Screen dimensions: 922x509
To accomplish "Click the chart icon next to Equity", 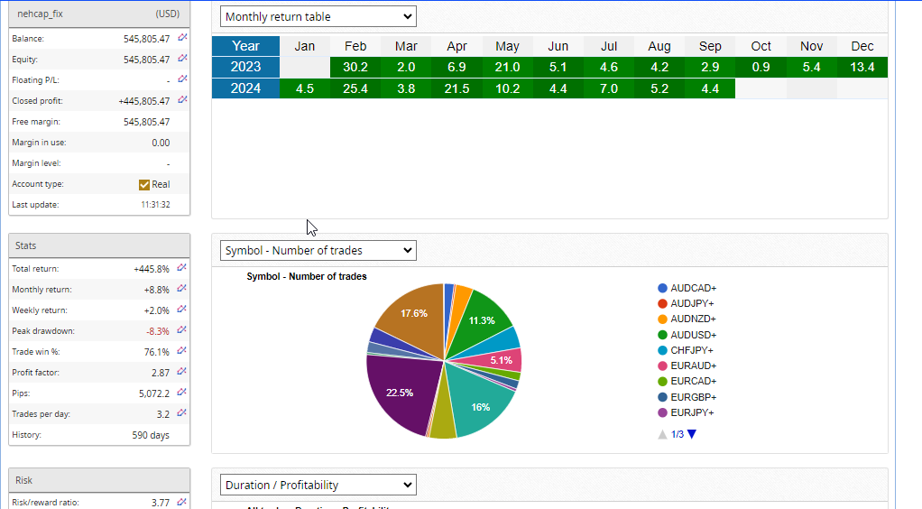I will coord(182,59).
